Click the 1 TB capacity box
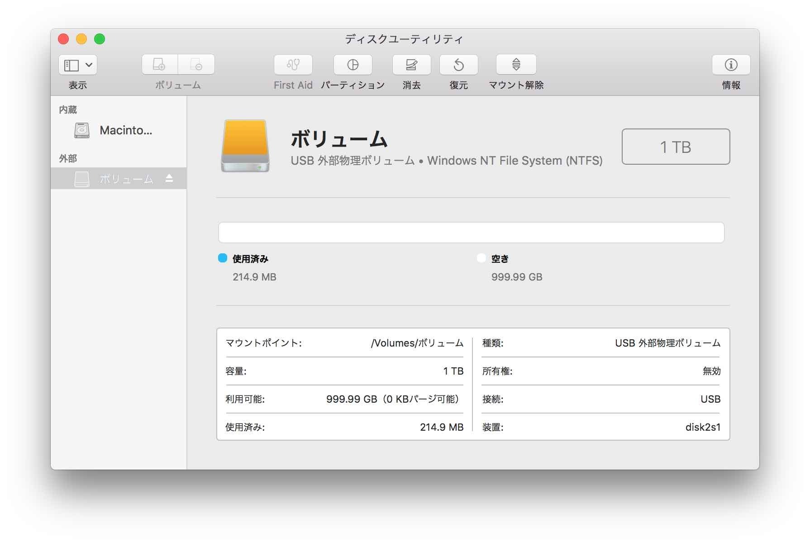This screenshot has height=542, width=810. point(676,147)
